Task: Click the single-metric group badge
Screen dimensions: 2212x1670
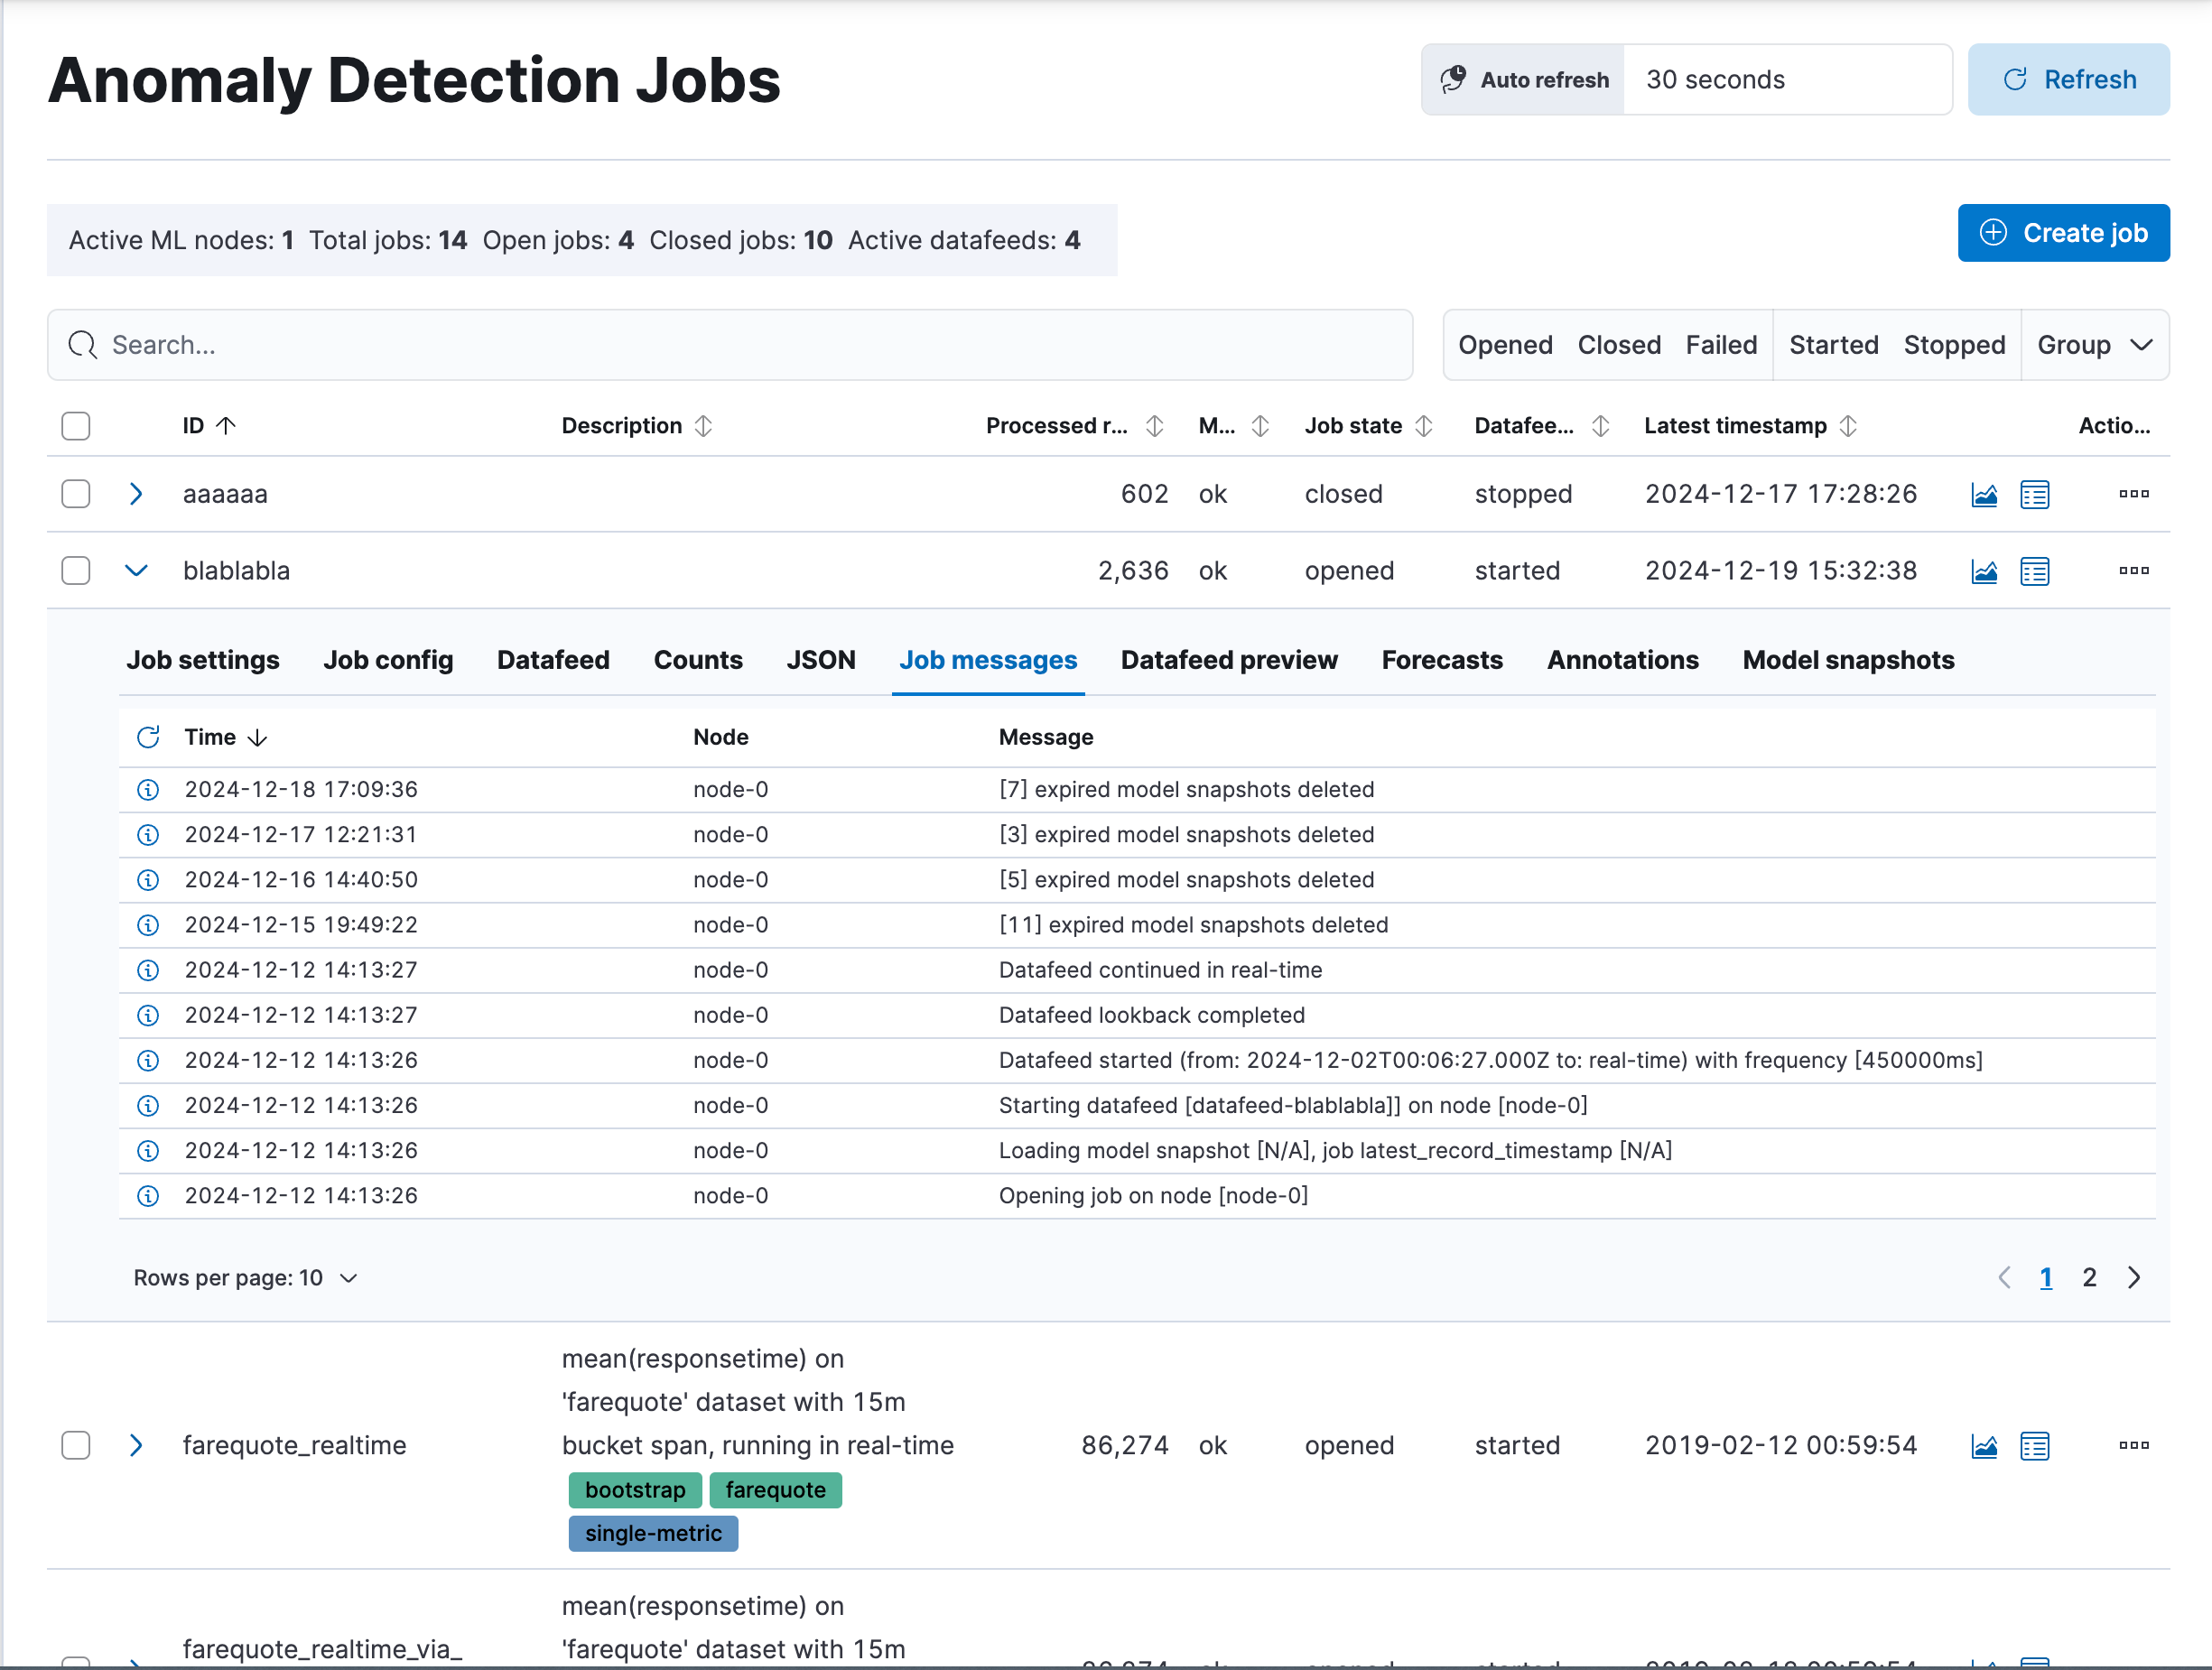Action: point(653,1534)
